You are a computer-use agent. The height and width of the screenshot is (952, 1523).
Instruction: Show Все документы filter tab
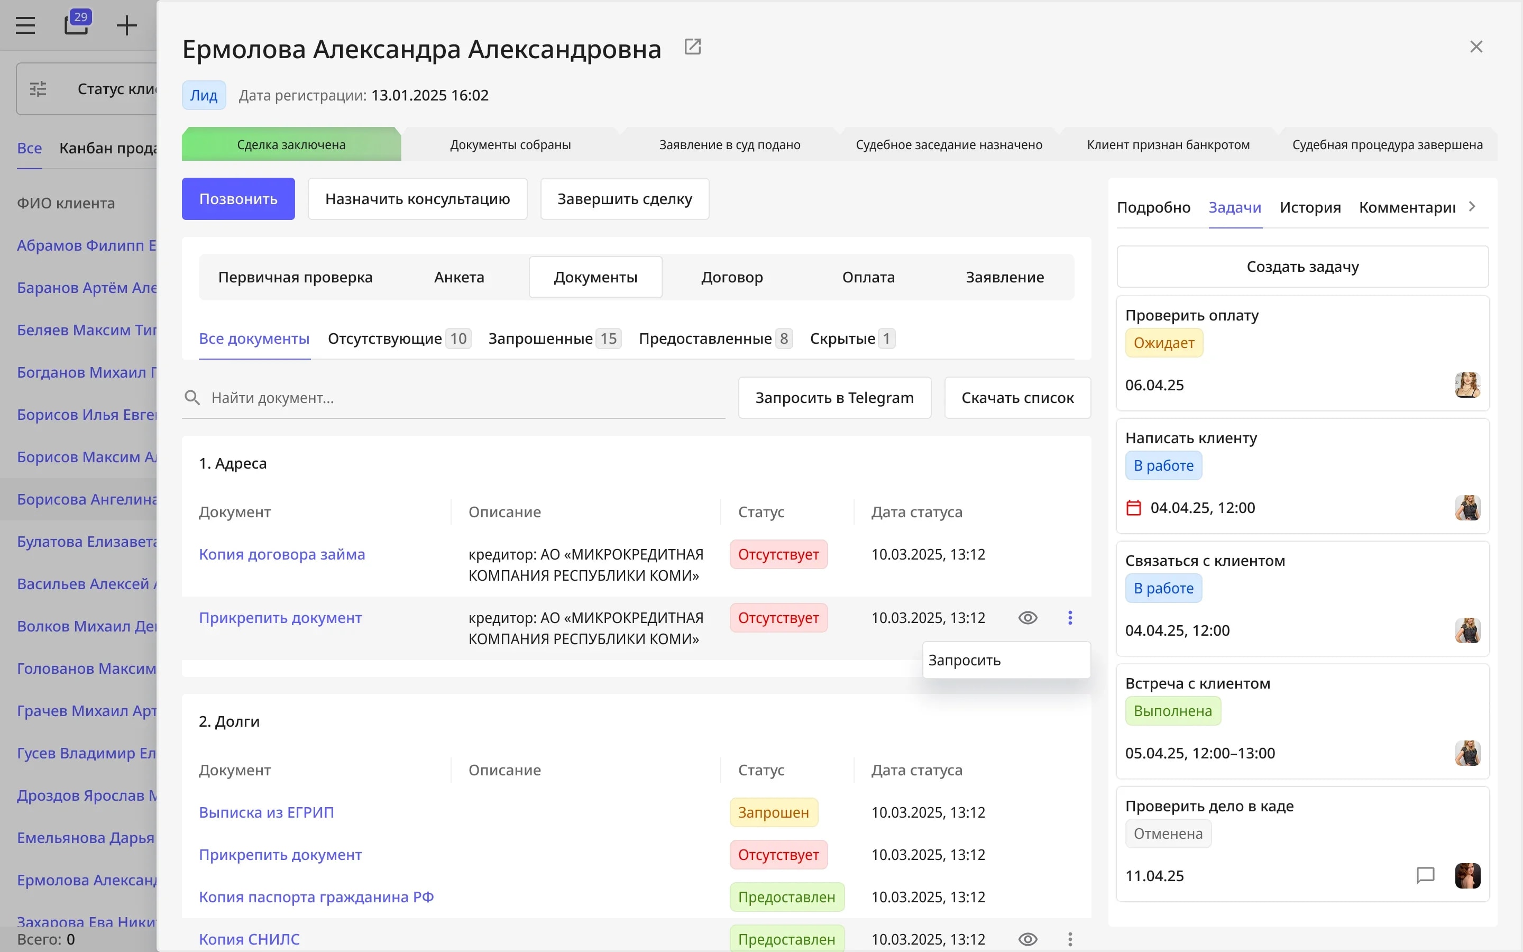(x=254, y=338)
